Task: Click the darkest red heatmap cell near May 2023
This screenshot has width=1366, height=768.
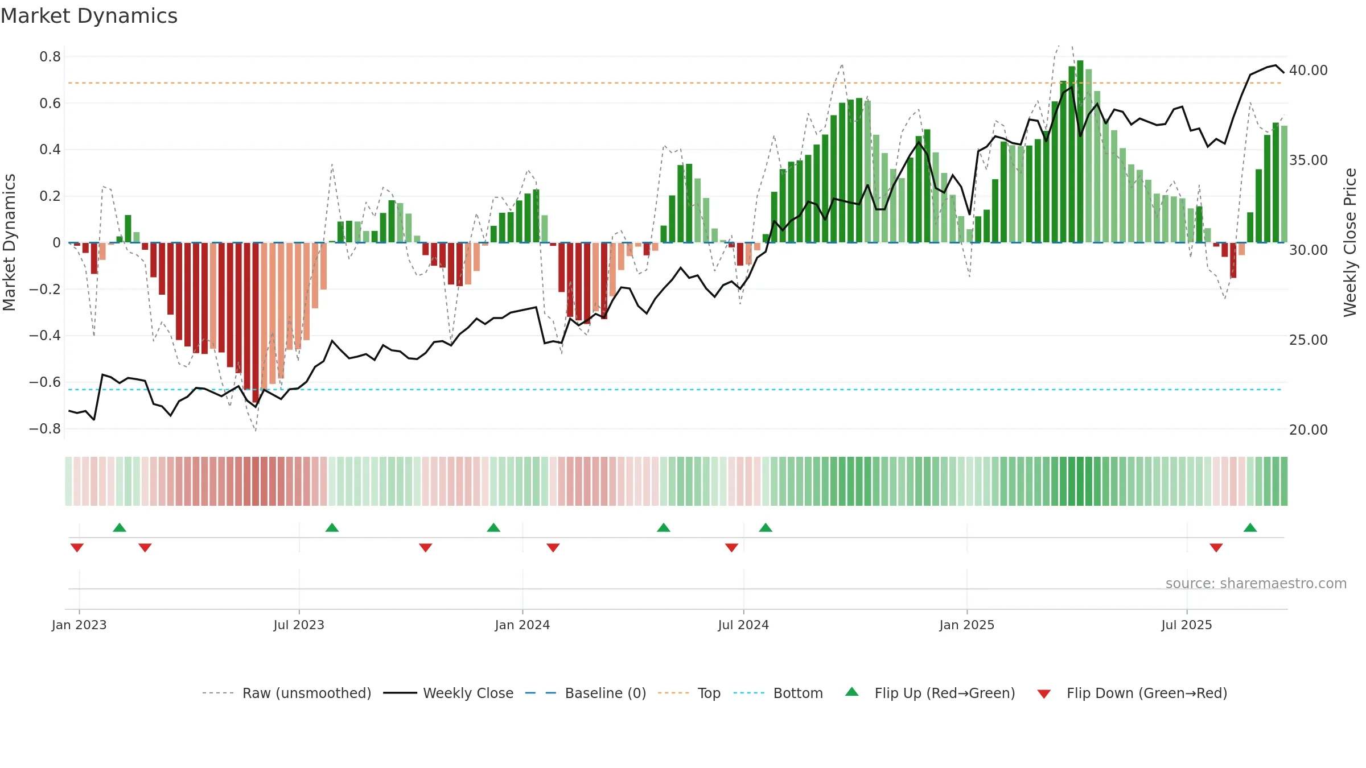Action: (x=256, y=481)
